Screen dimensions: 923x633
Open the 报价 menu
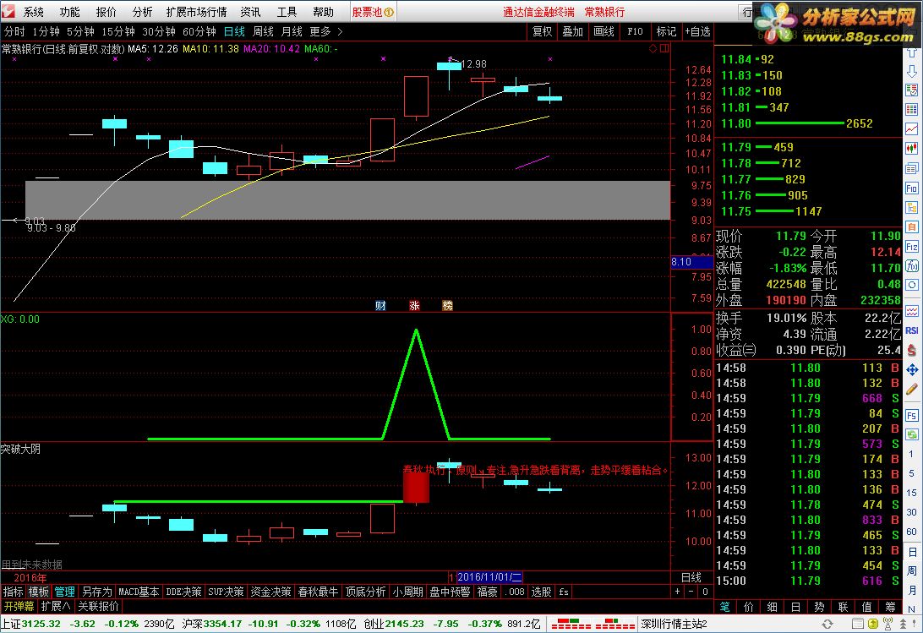click(106, 12)
